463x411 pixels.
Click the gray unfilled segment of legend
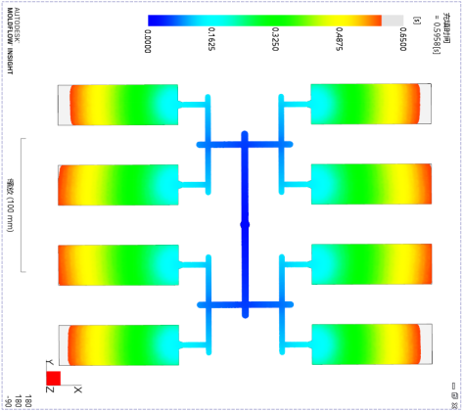coord(393,21)
